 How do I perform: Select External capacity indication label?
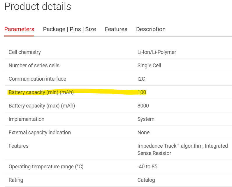pos(40,133)
